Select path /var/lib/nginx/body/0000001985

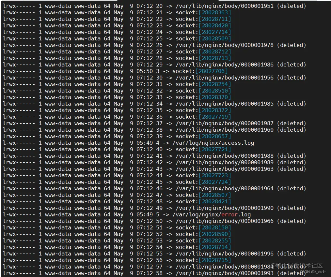click(x=225, y=104)
